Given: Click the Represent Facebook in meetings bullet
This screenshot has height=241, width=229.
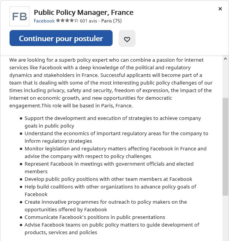Looking at the screenshot, I should pyautogui.click(x=109, y=168).
